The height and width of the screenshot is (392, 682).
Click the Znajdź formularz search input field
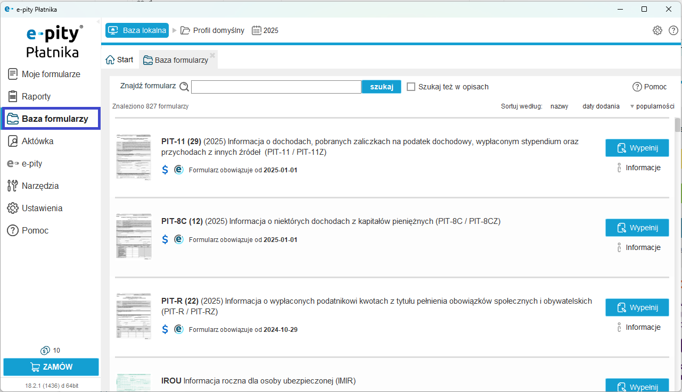pyautogui.click(x=276, y=87)
